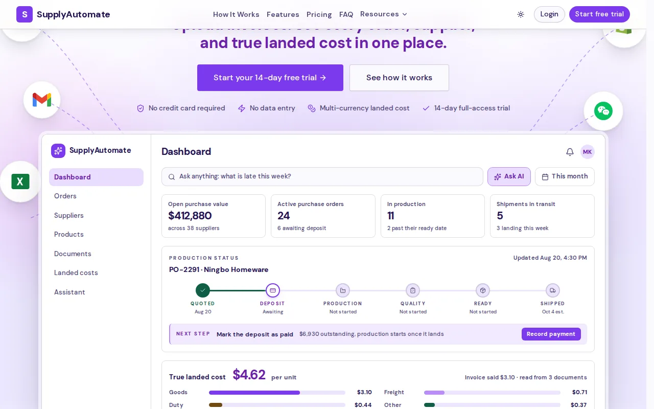Select Dashboard in the sidebar
Viewport: 654px width, 409px height.
[x=96, y=177]
